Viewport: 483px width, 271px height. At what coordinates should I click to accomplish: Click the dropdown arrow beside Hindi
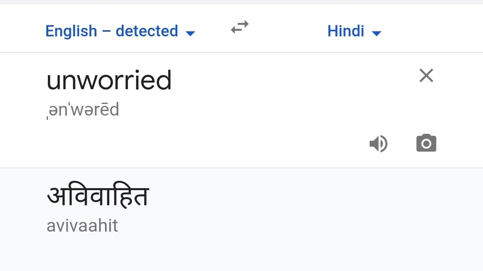tap(376, 34)
